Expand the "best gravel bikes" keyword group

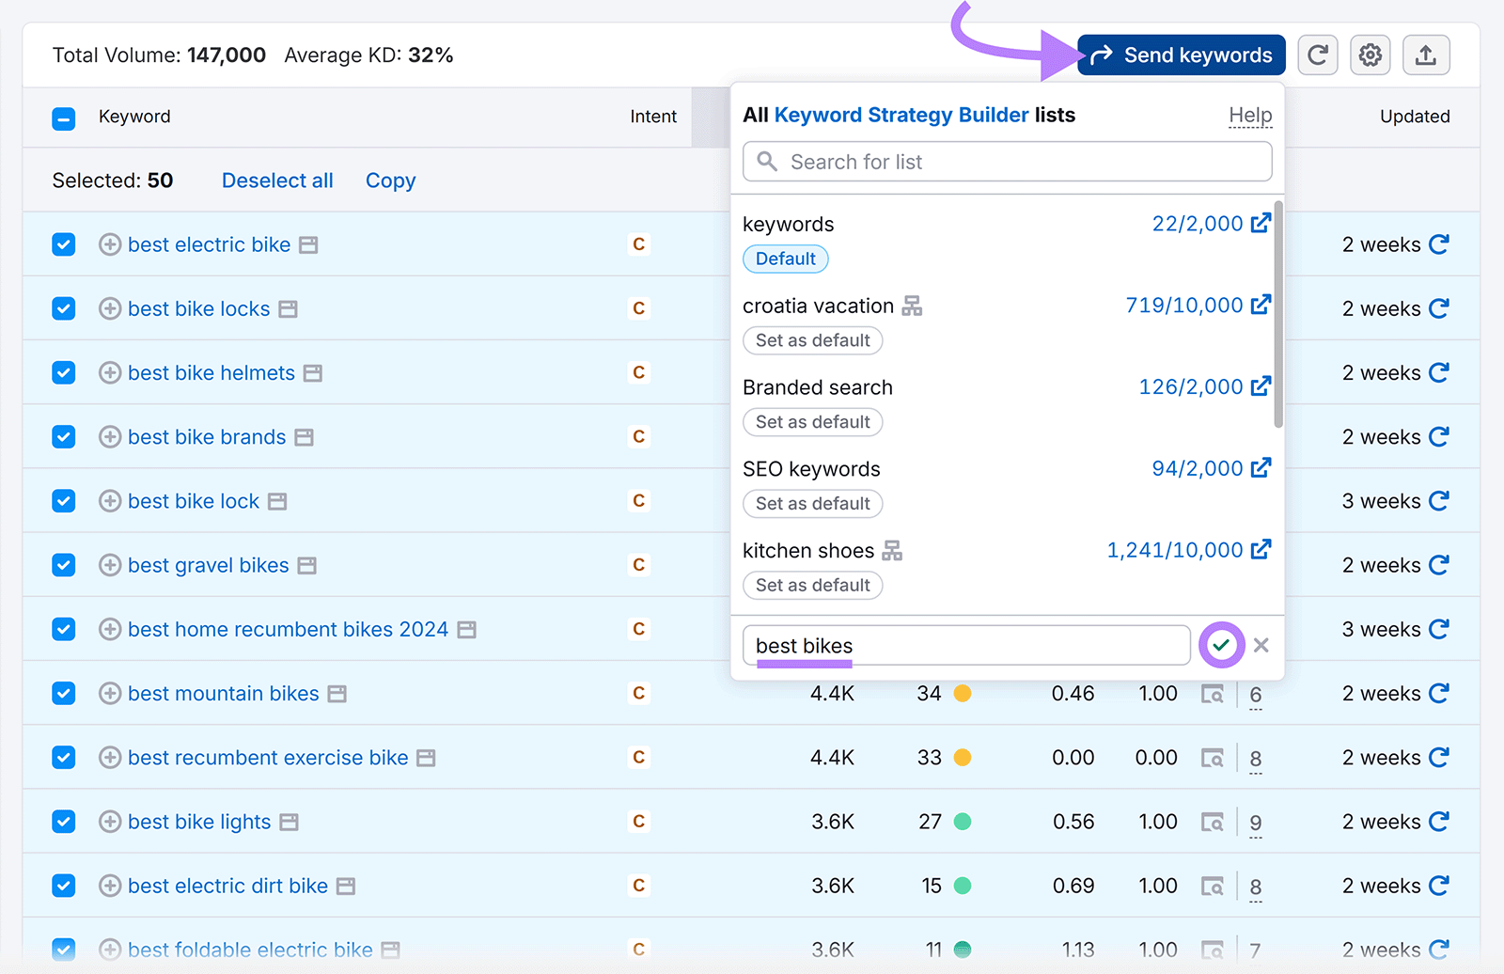tap(110, 565)
